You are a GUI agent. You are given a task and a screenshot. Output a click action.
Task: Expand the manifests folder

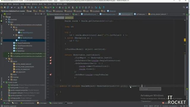pos(7,19)
